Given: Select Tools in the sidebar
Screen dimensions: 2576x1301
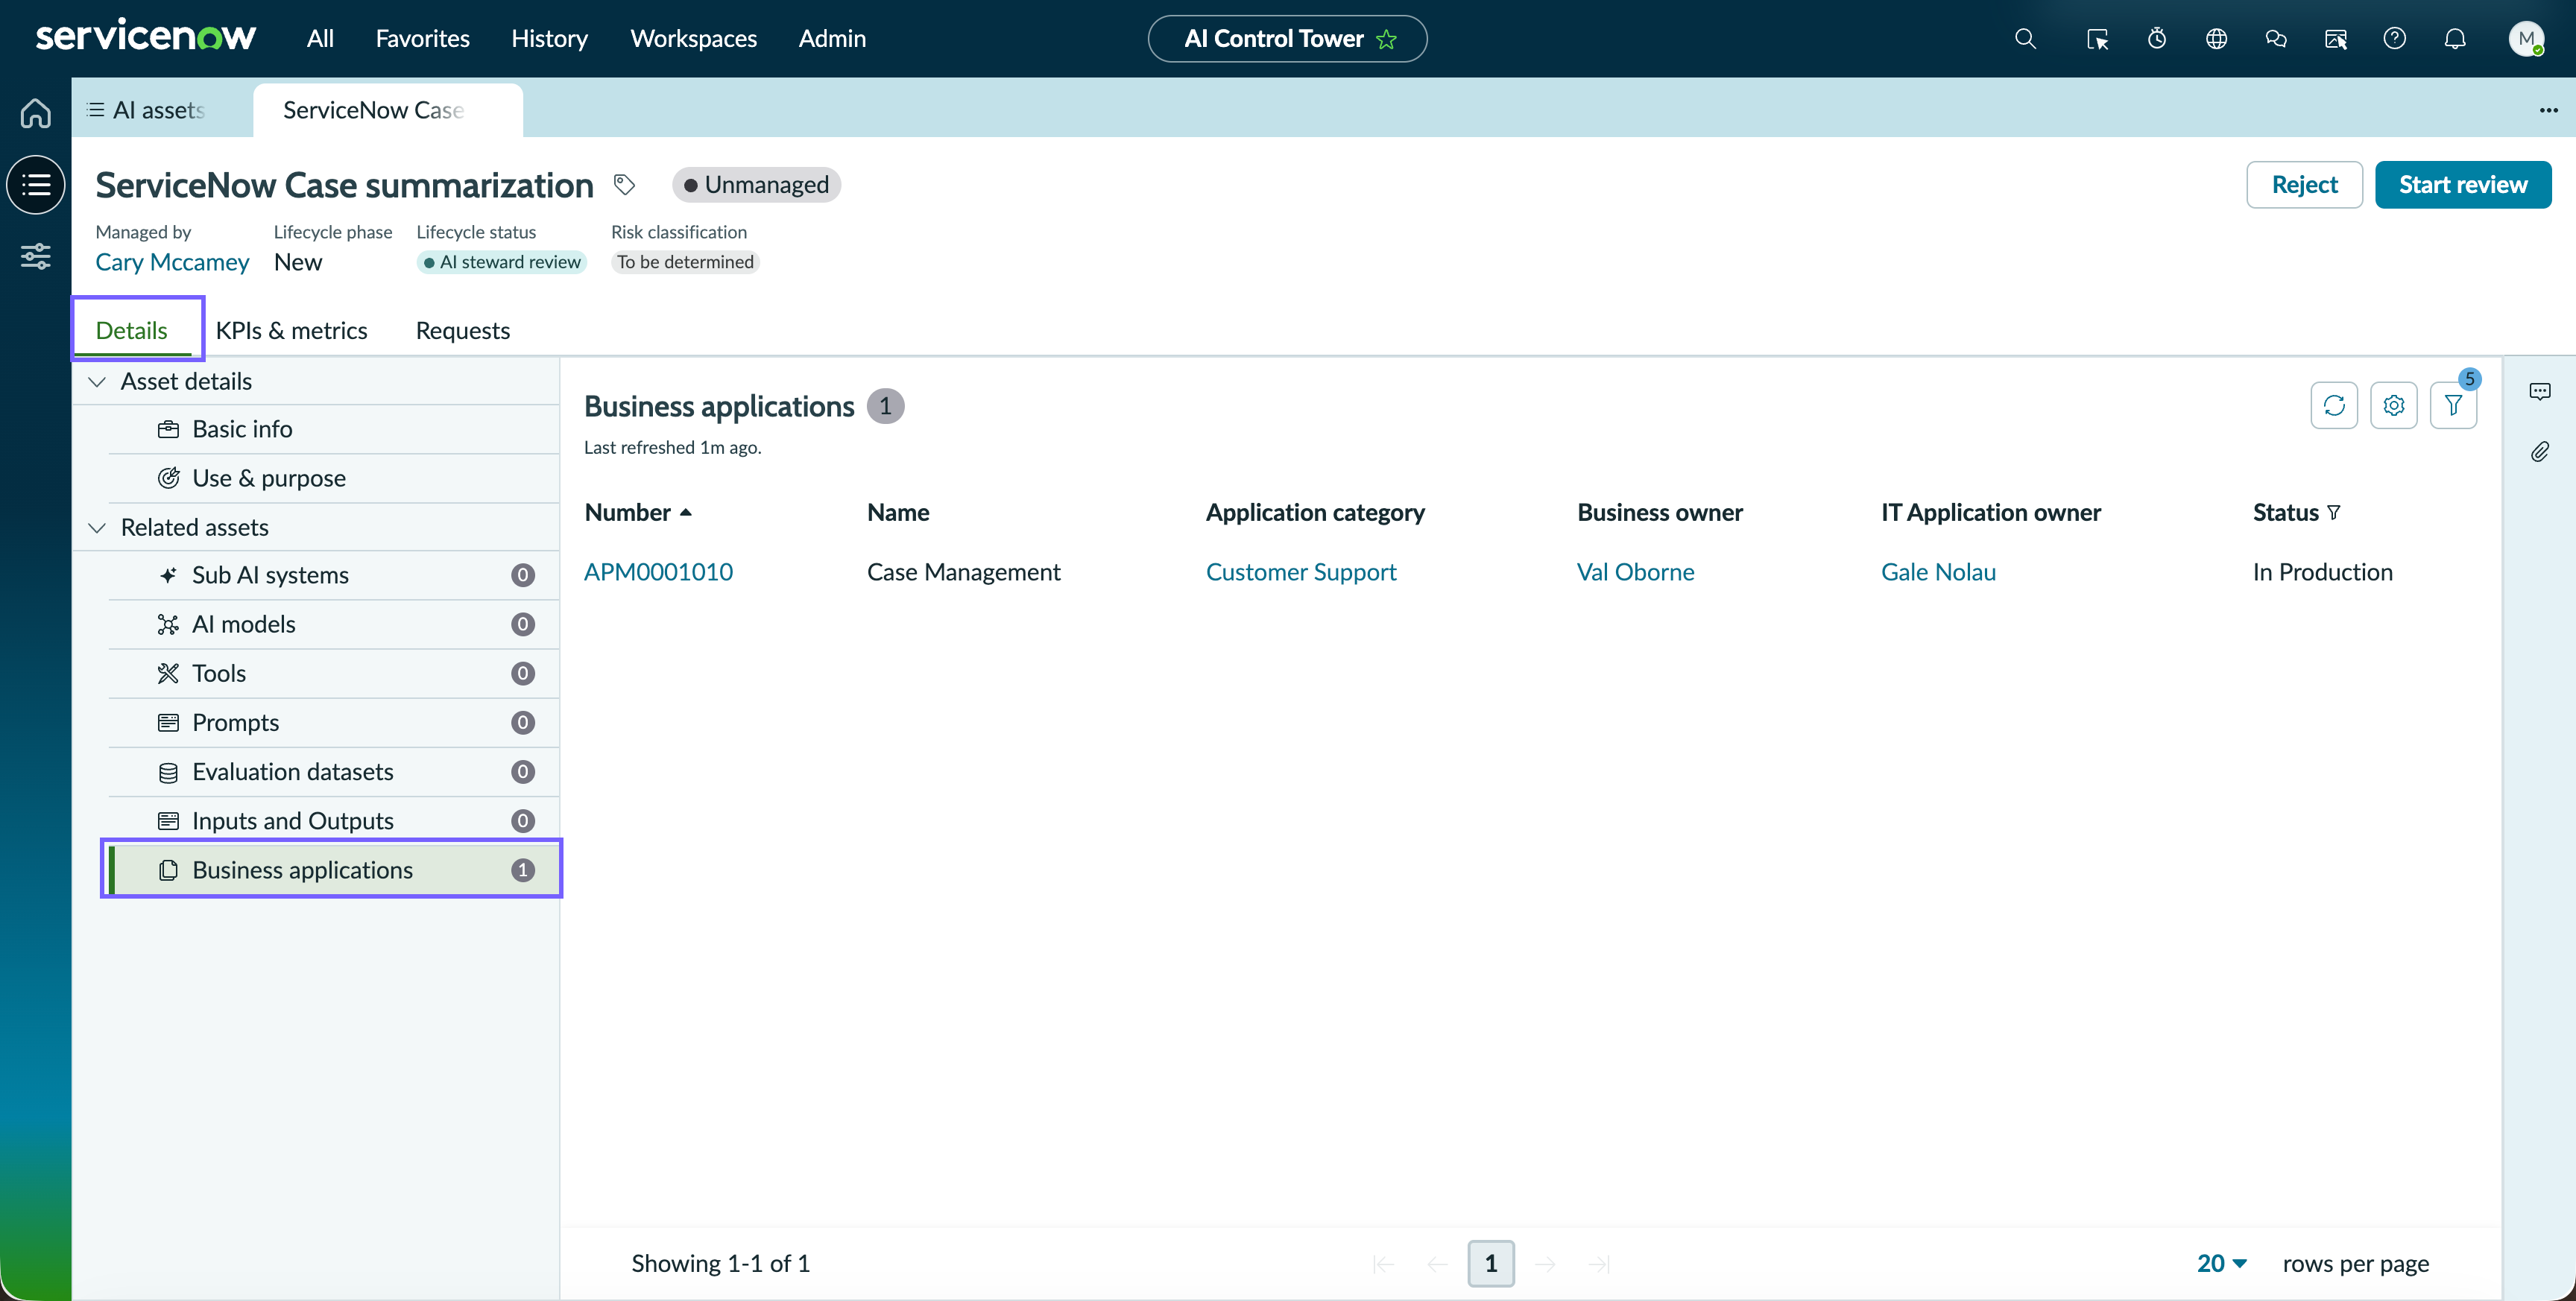Looking at the screenshot, I should 333,674.
